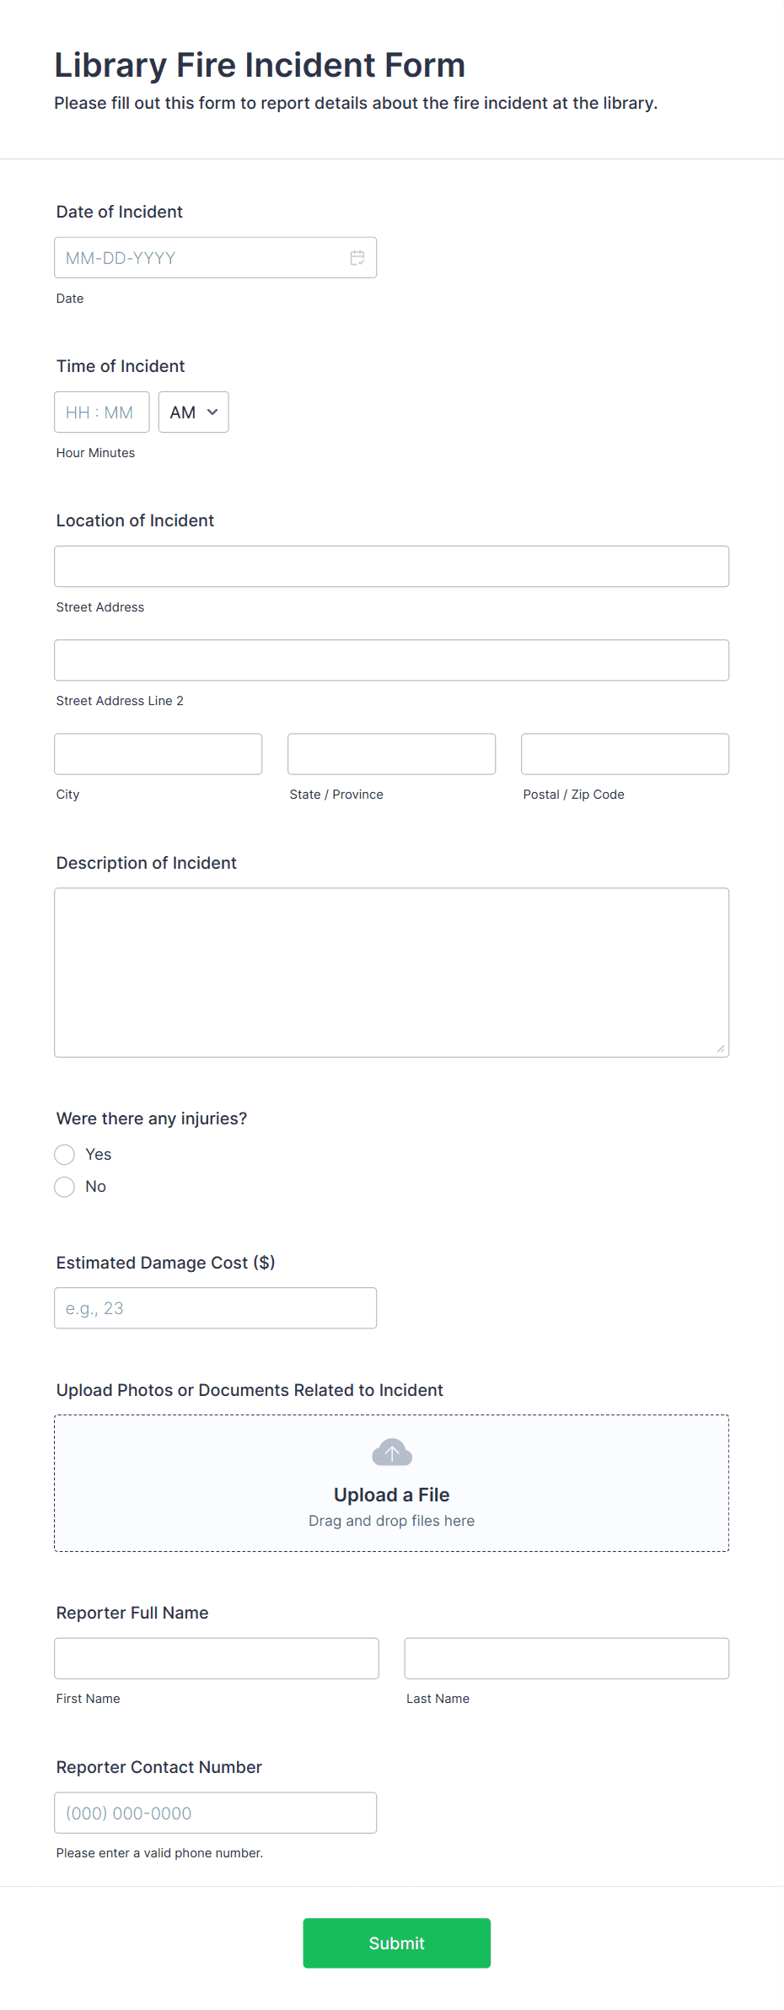Focus the Street Address field
The image size is (784, 2010).
click(x=392, y=566)
